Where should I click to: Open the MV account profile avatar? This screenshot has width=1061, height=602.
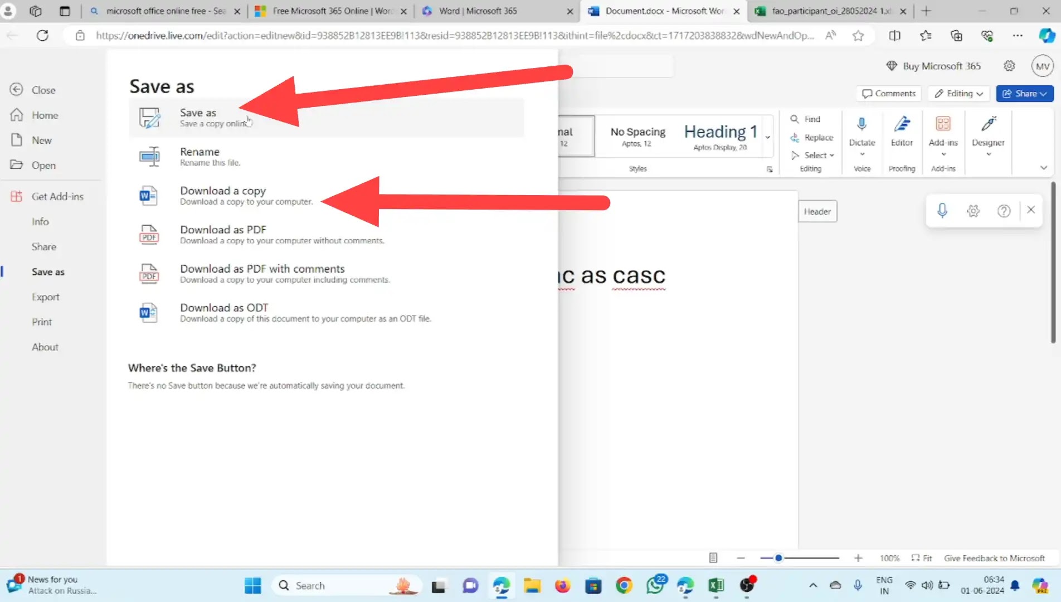1043,66
